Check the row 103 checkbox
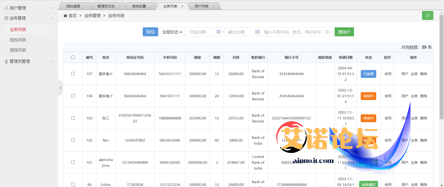 click(73, 118)
